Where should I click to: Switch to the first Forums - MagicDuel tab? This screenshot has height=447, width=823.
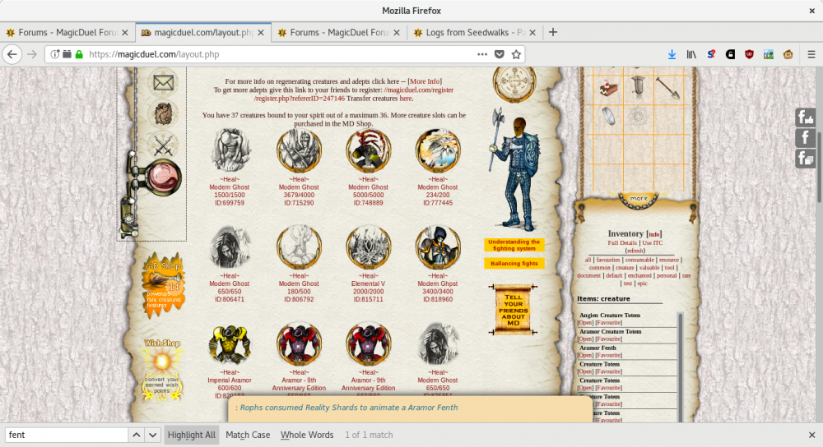(67, 33)
